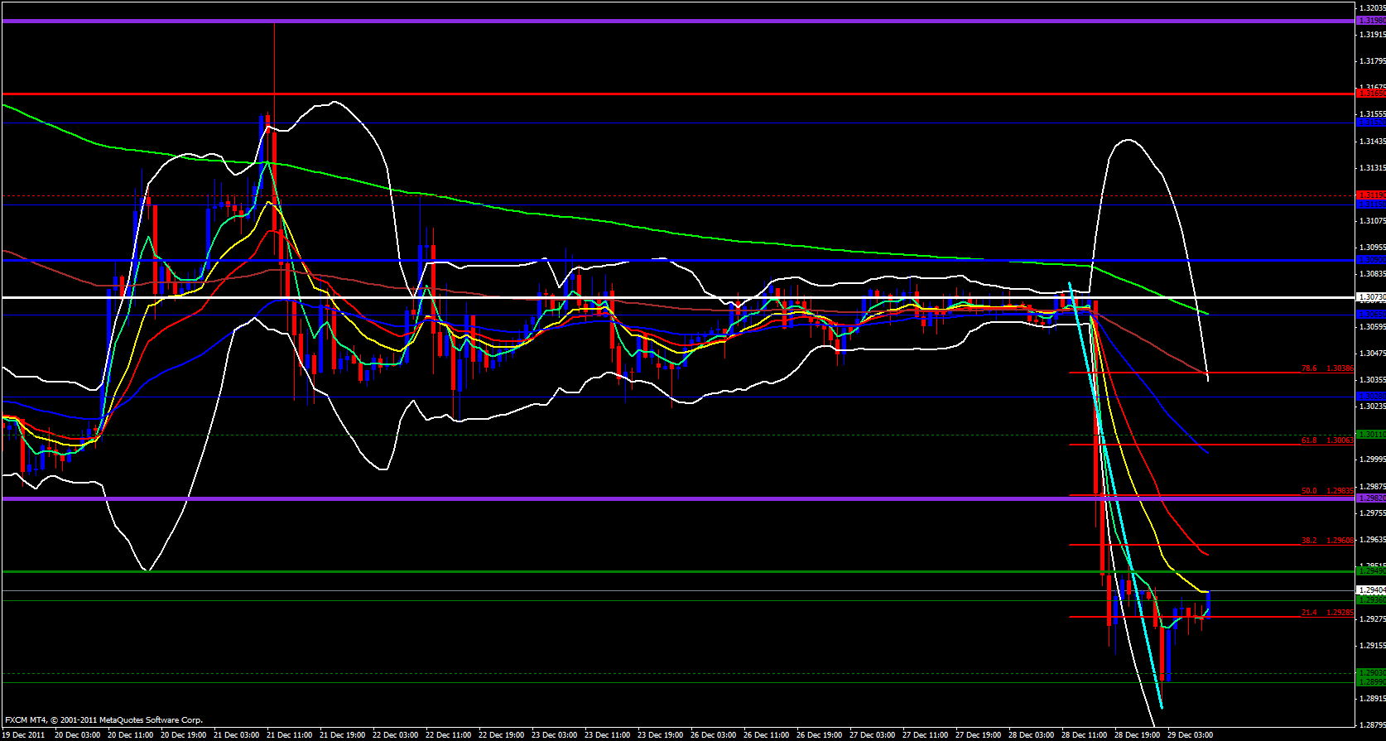Click the MetaQuotes Software Corp copyright text

[x=103, y=720]
